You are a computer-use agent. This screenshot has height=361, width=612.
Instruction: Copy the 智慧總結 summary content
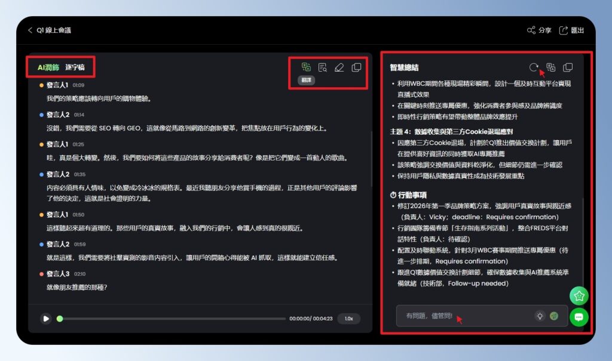[x=568, y=67]
